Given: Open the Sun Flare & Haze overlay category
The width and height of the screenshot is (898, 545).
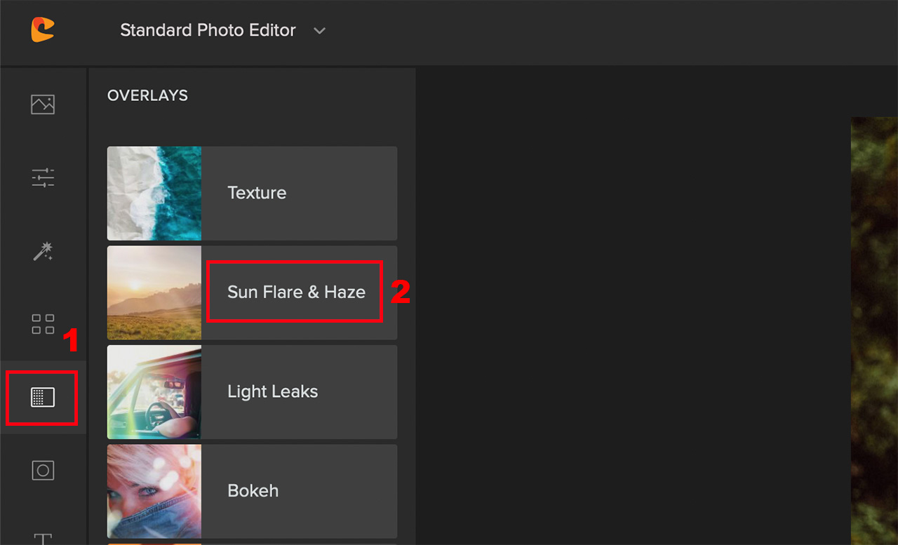Looking at the screenshot, I should point(295,292).
